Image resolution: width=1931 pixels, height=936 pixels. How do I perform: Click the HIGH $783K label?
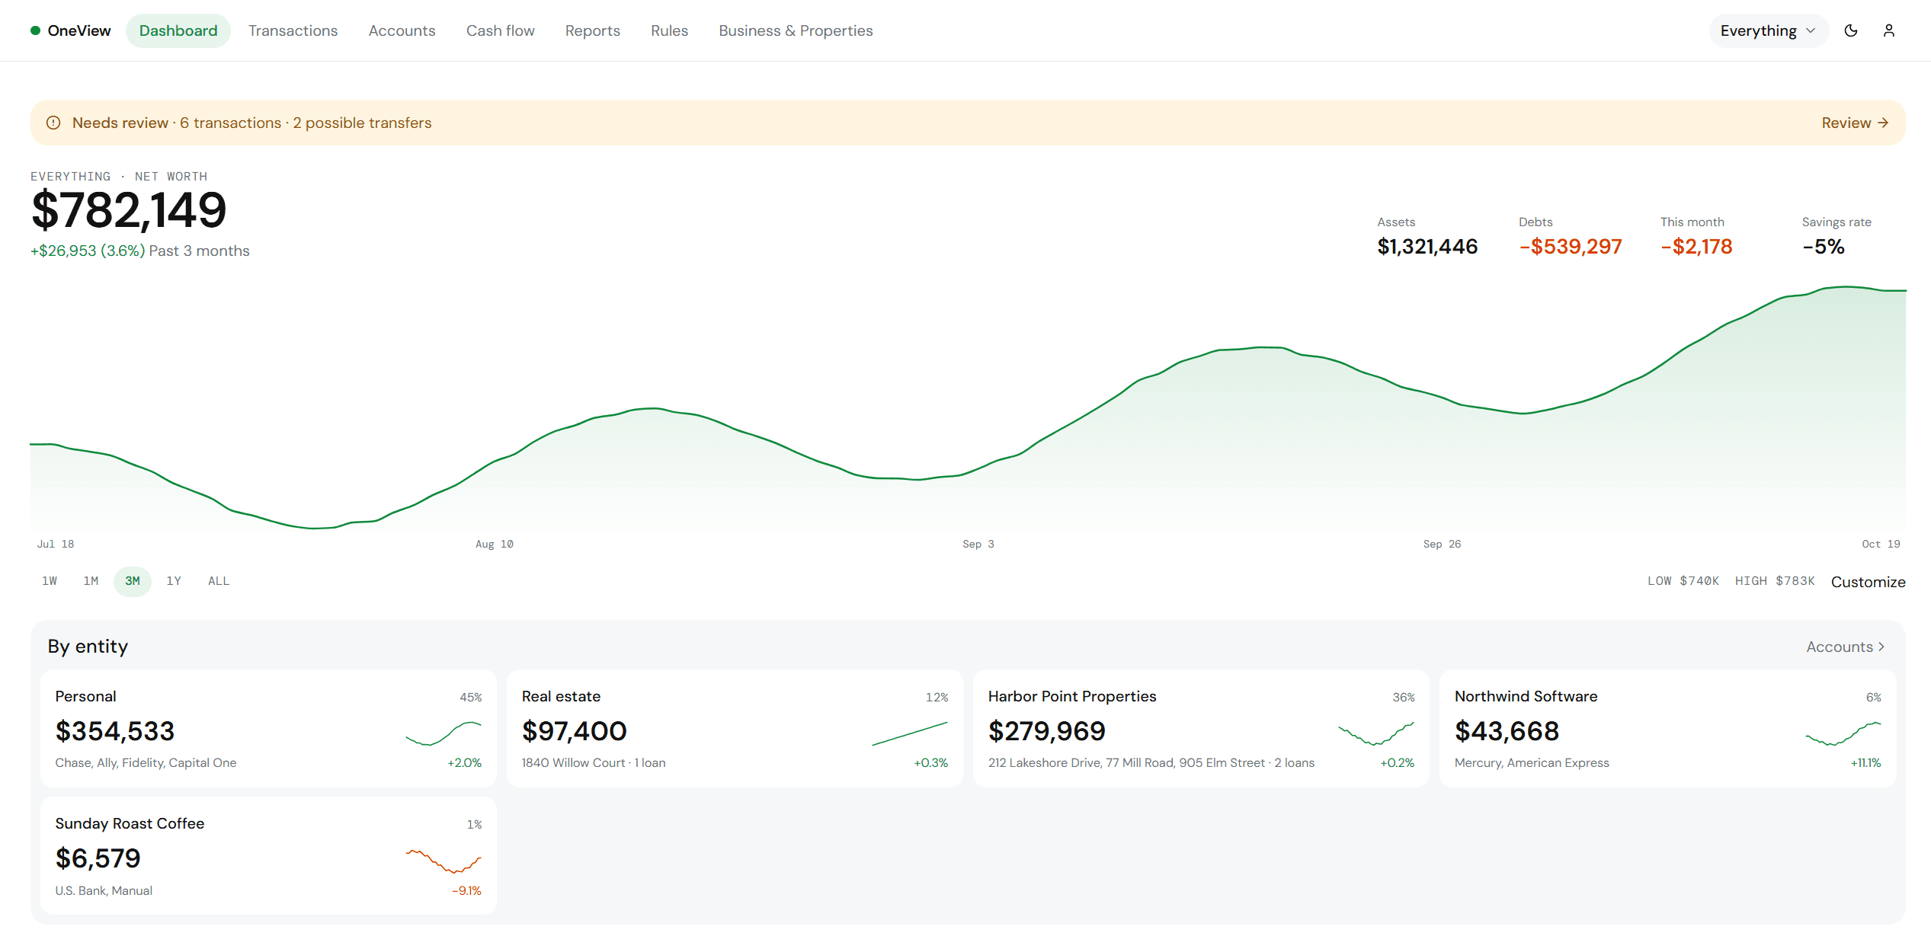click(x=1775, y=581)
